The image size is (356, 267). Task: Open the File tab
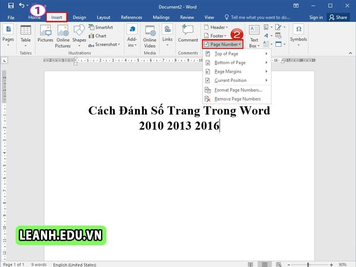[x=11, y=17]
